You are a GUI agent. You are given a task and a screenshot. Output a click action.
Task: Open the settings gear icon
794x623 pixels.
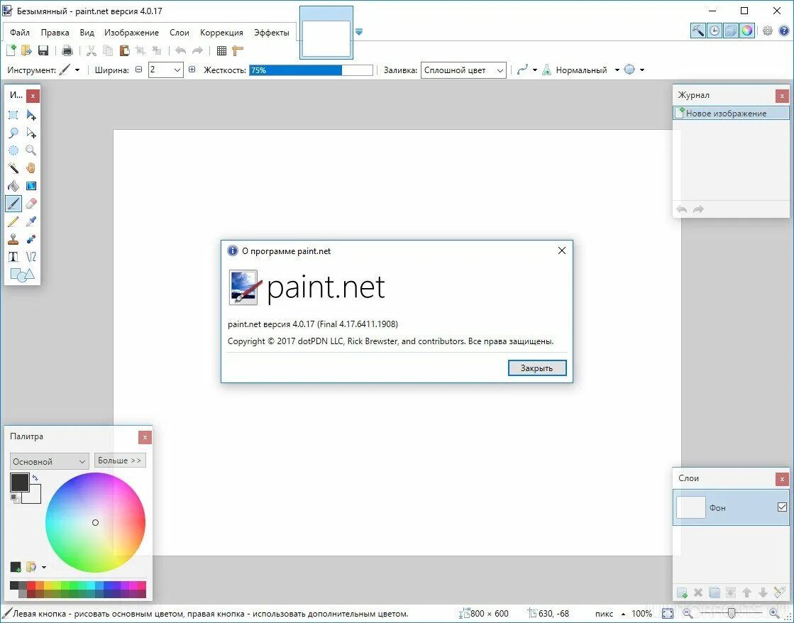(x=768, y=31)
